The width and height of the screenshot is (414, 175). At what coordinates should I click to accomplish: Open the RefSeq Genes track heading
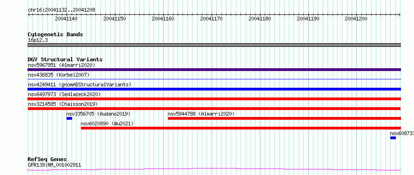pos(47,160)
